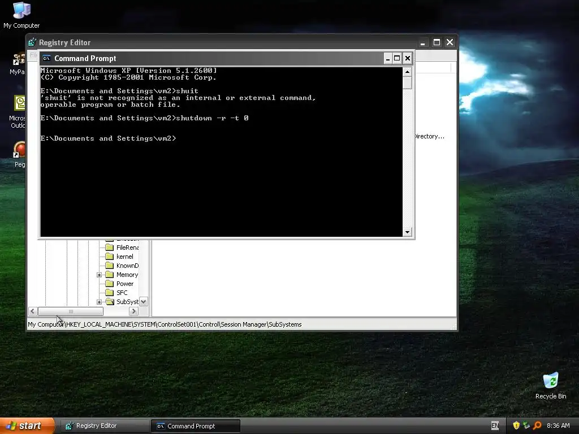Minimize the Registry Editor window
579x434 pixels.
click(423, 42)
